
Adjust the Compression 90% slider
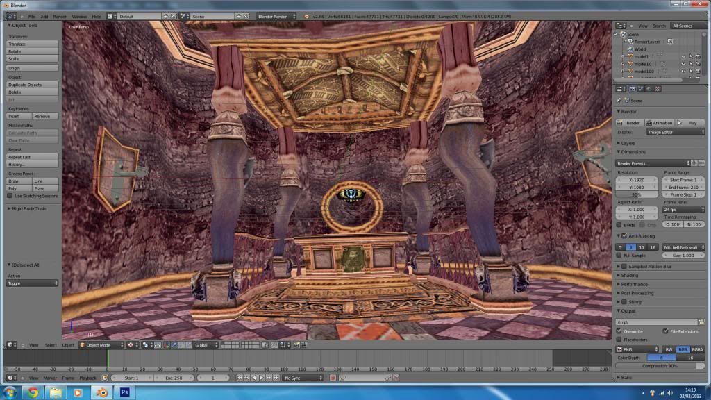point(660,365)
